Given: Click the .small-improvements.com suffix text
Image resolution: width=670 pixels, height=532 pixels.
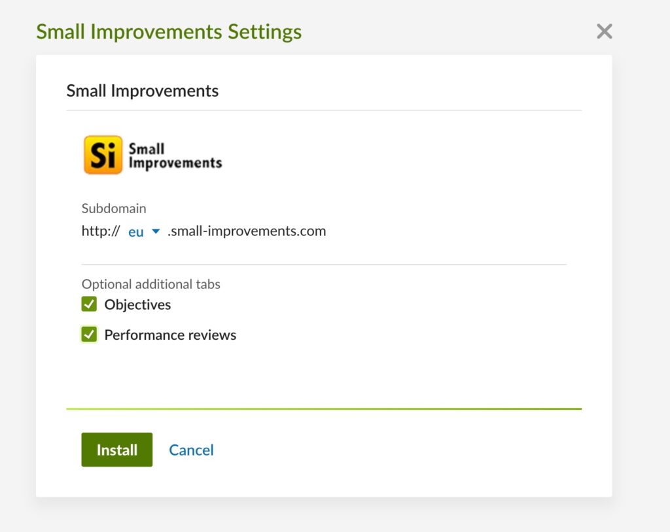Looking at the screenshot, I should coord(247,231).
